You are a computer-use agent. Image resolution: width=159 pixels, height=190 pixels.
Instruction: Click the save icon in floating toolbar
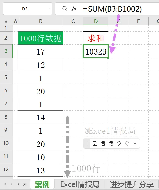(95, 143)
